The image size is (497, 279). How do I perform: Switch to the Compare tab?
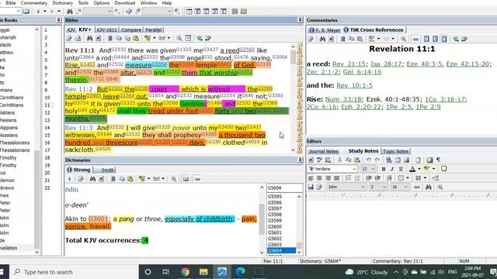131,29
